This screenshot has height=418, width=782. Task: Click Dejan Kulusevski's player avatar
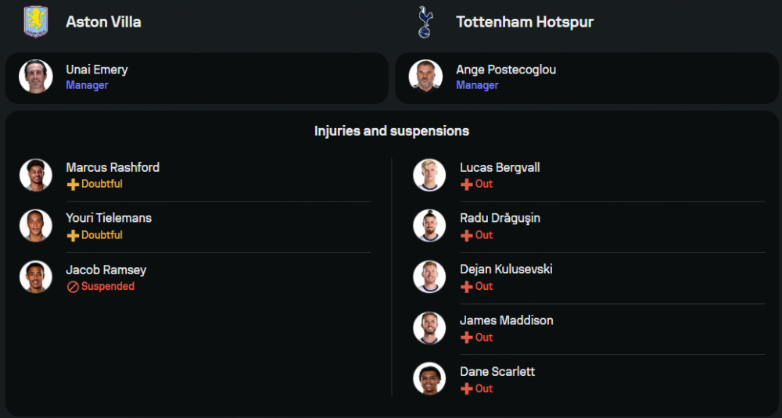[x=429, y=277]
